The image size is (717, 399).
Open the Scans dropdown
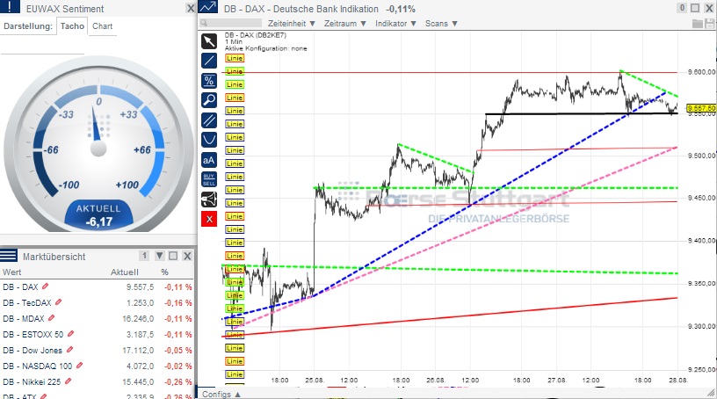pyautogui.click(x=441, y=24)
